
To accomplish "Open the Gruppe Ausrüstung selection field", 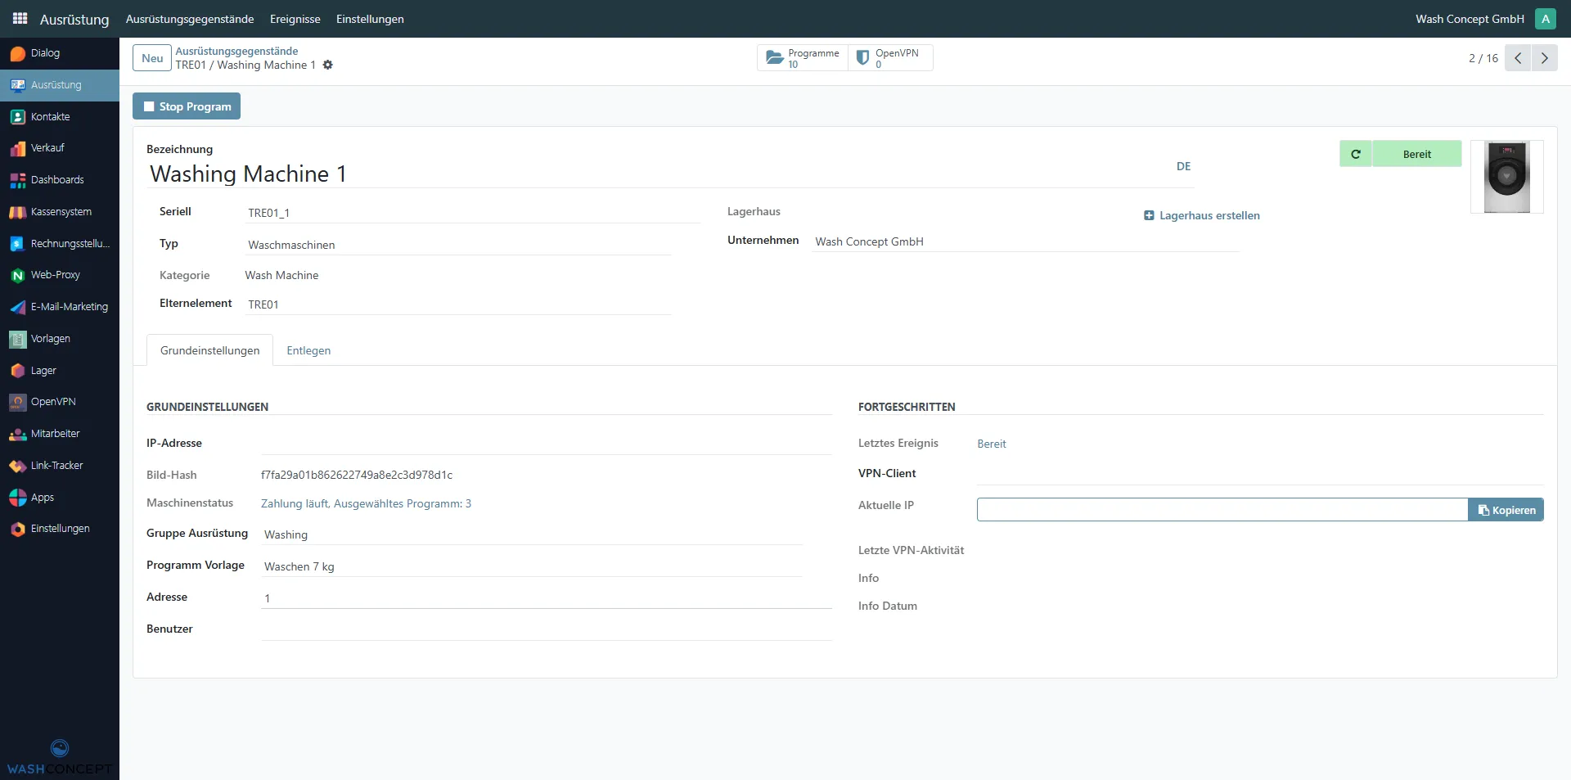I will click(x=532, y=534).
